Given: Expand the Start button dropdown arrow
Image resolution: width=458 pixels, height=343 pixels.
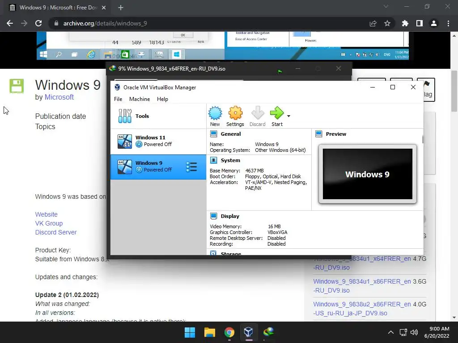Looking at the screenshot, I should 288,116.
